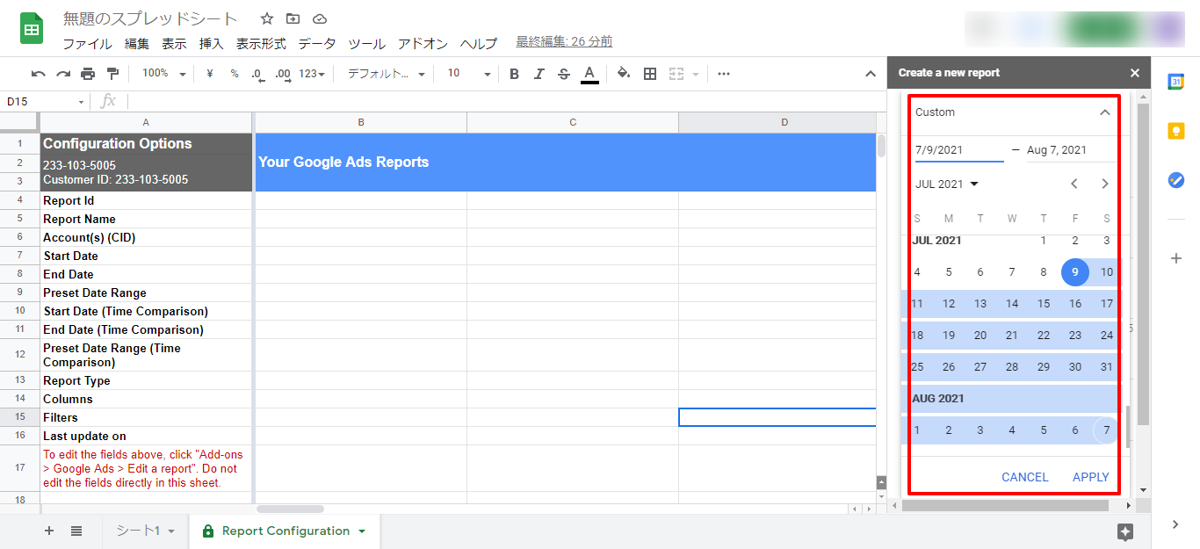Check cloud save status icon
1200x549 pixels.
click(x=319, y=18)
